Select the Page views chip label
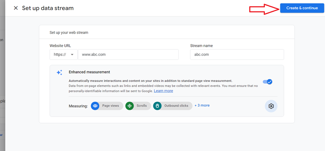Viewport: 325px width, 151px height. [110, 106]
